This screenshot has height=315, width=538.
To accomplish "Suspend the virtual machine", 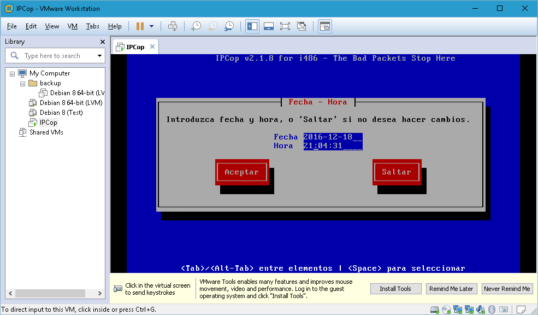I will coord(140,26).
